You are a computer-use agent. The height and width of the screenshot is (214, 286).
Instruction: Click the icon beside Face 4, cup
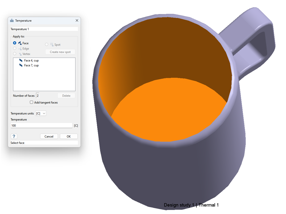pyautogui.click(x=21, y=61)
